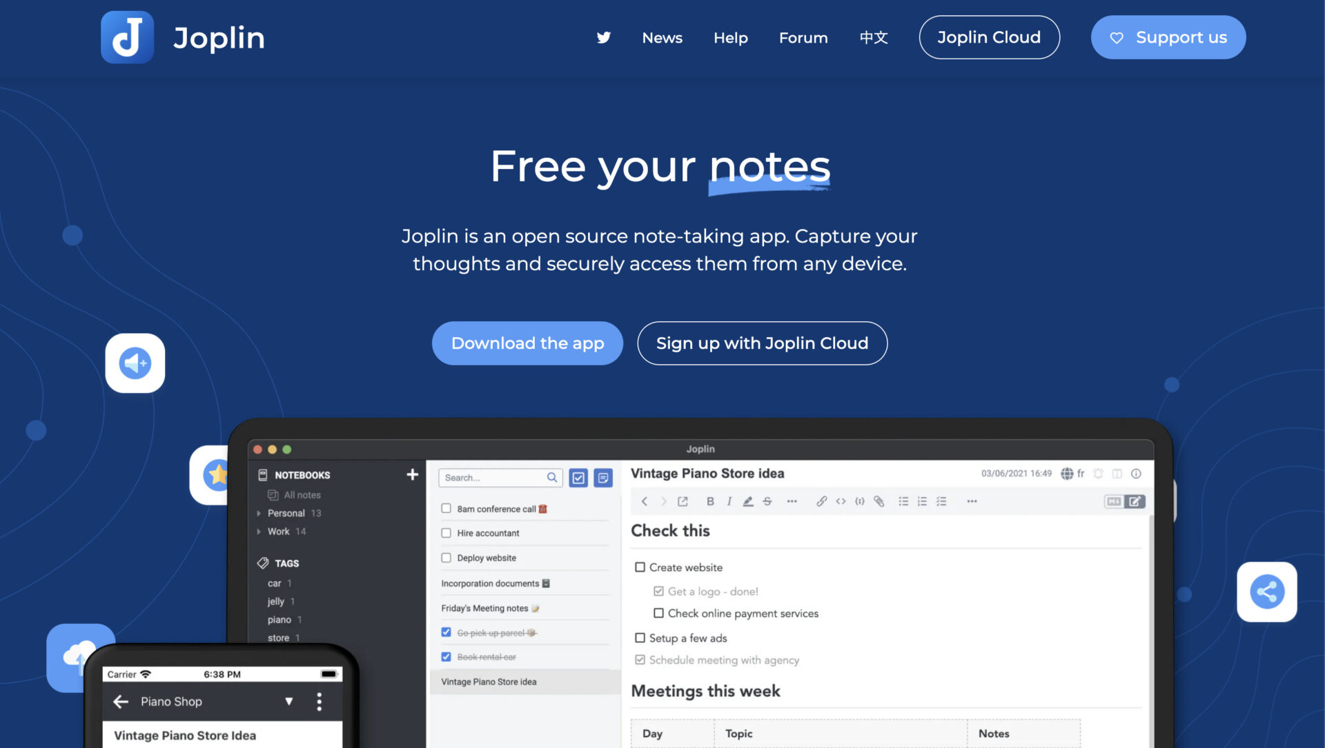Screen dimensions: 1325x748
Task: Click the Twitter bird icon
Action: pyautogui.click(x=604, y=37)
